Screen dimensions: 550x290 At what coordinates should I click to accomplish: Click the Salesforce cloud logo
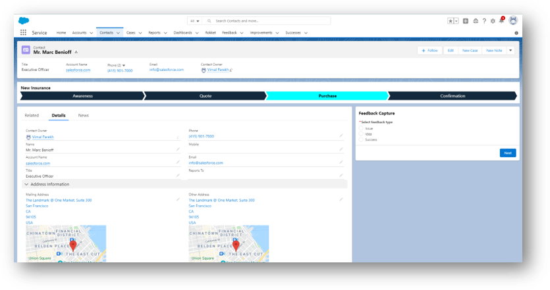24,20
